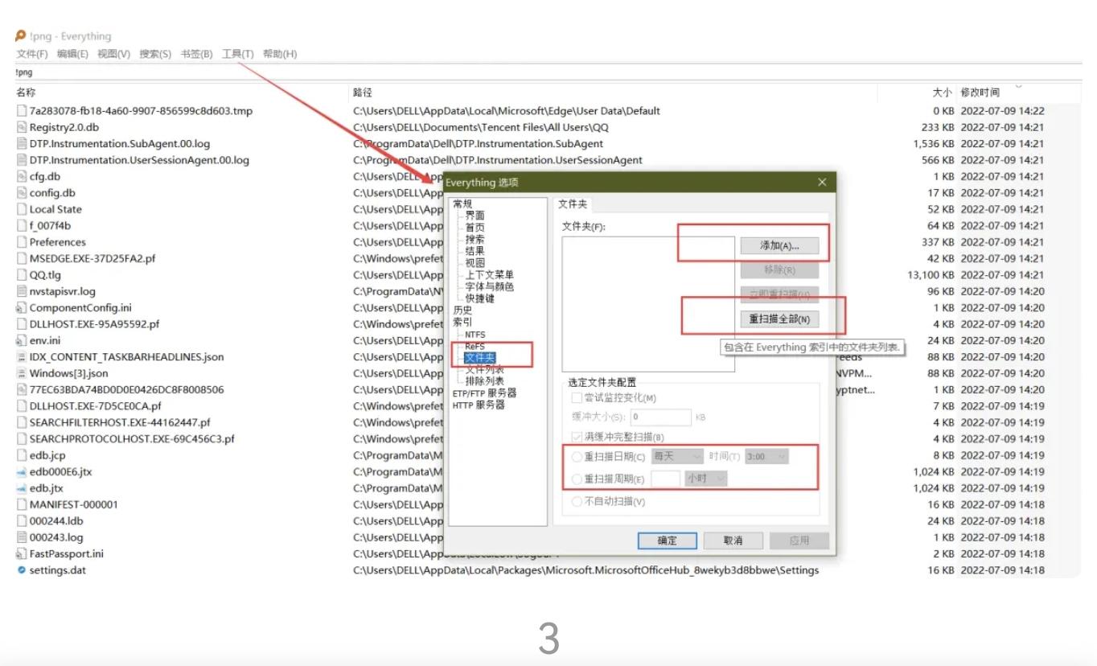The height and width of the screenshot is (666, 1097).
Task: Select 界面 in the options tree
Action: pos(475,216)
